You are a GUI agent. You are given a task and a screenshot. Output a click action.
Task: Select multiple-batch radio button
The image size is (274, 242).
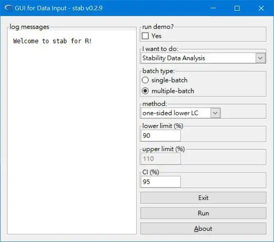(x=145, y=91)
